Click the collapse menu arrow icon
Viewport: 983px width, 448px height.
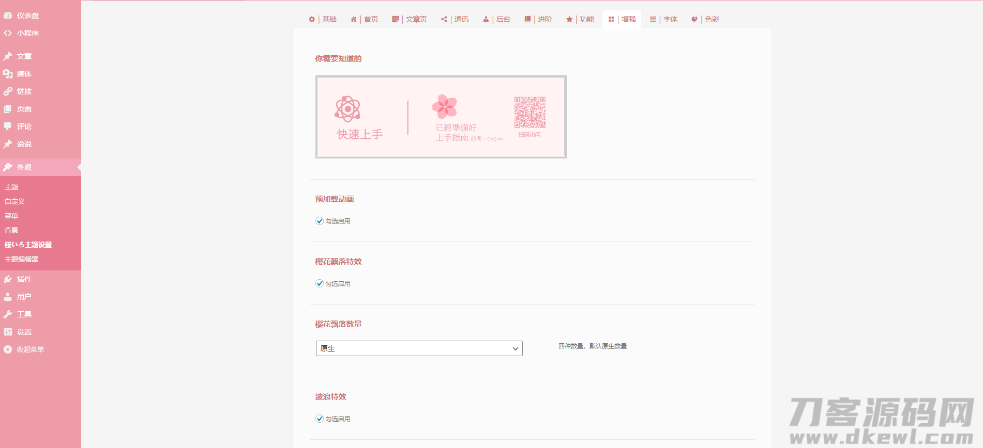[x=8, y=349]
